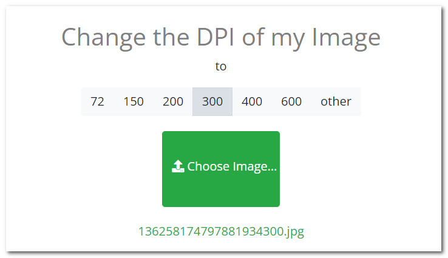Click the tray part of the upload icon
448x258 pixels.
coord(178,171)
